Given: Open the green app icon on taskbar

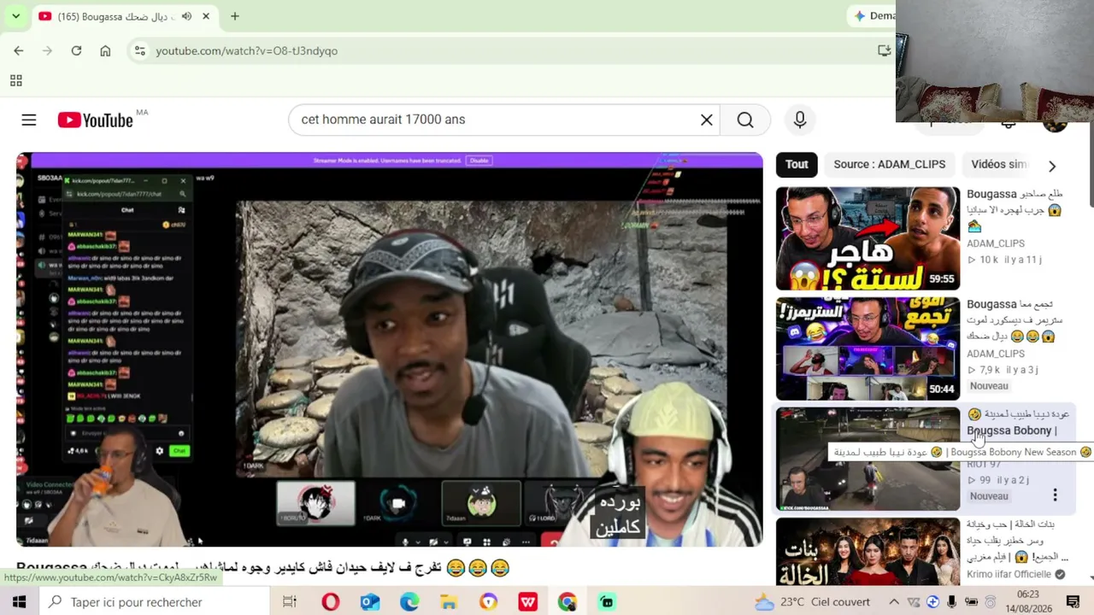Looking at the screenshot, I should [607, 602].
